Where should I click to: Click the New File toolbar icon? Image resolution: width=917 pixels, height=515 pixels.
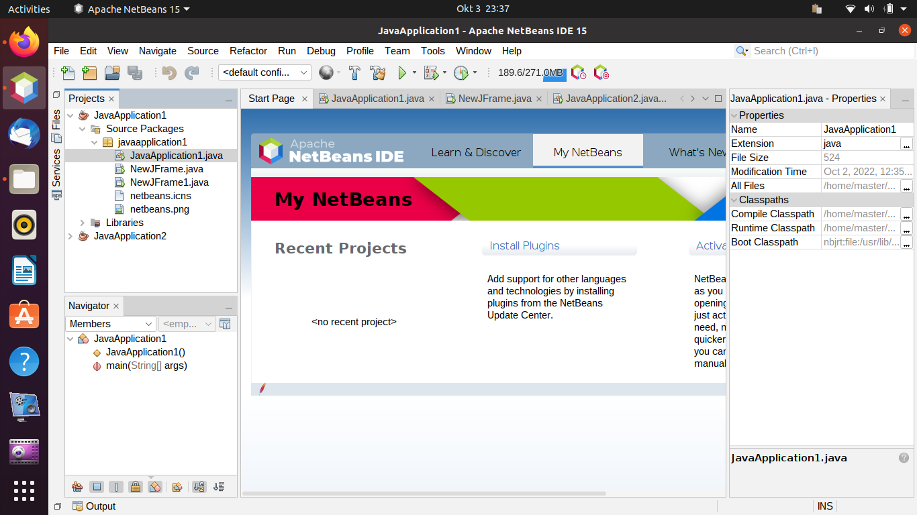tap(68, 72)
